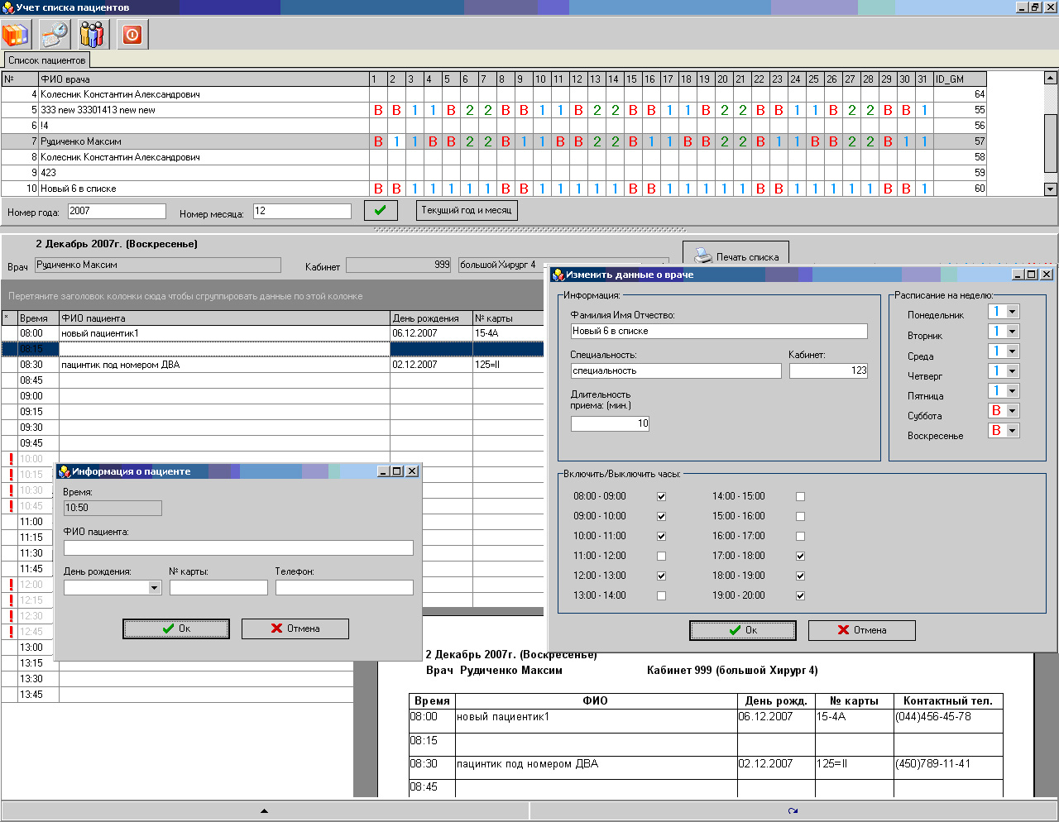1059x822 pixels.
Task: Click the Номер года input field
Action: click(x=117, y=212)
